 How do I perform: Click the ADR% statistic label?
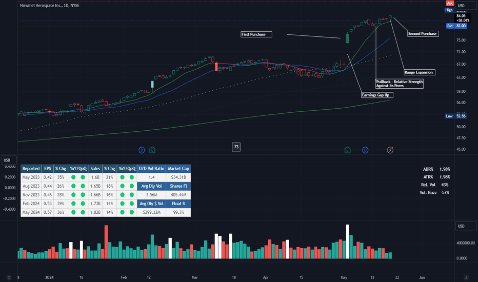pos(428,169)
